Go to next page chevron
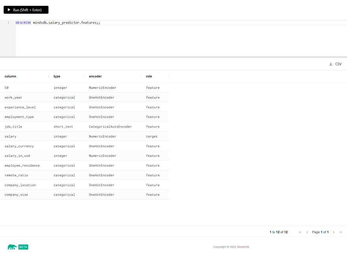Image resolution: width=347 pixels, height=256 pixels. tap(334, 232)
